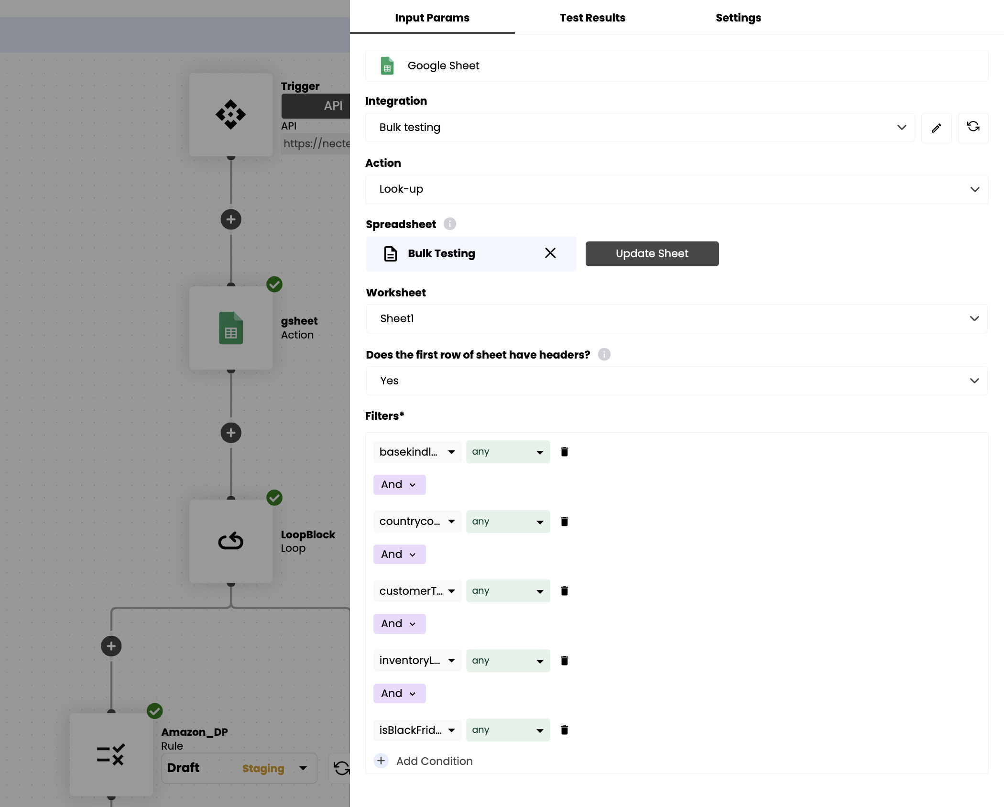1004x807 pixels.
Task: Open countryco filter's any value dropdown
Action: click(507, 522)
